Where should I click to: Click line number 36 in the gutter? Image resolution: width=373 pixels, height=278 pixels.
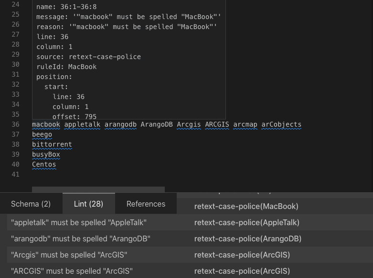point(15,124)
